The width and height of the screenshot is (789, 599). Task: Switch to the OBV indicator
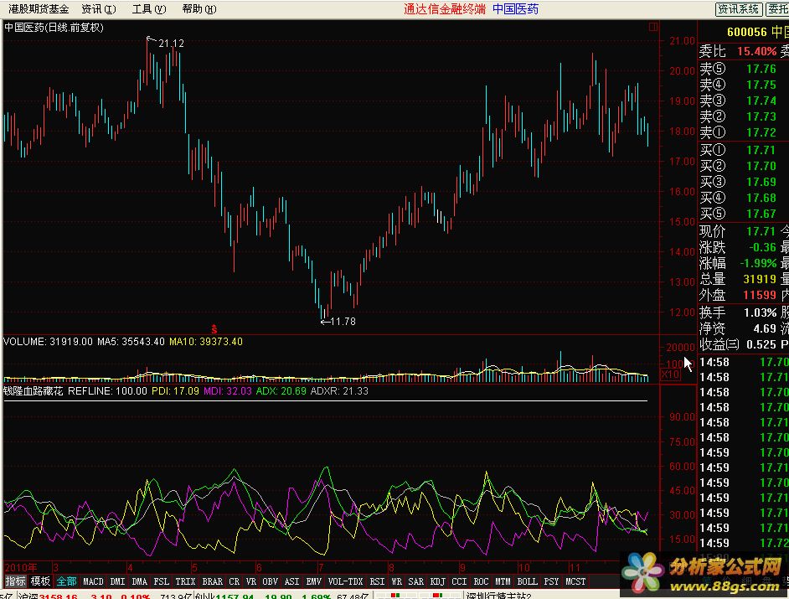coord(271,581)
